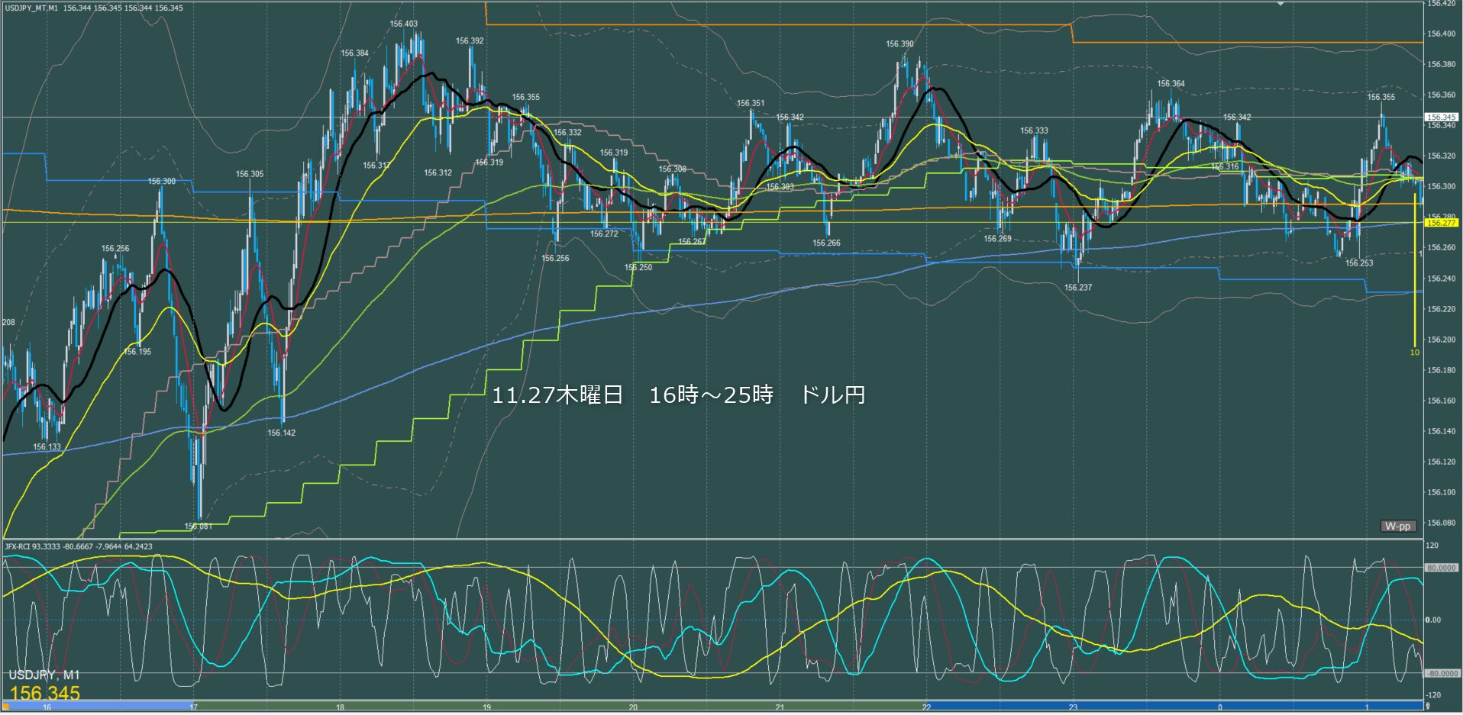Image resolution: width=1463 pixels, height=715 pixels.
Task: Click the dark blue 23 o'clock session bar
Action: [1145, 707]
